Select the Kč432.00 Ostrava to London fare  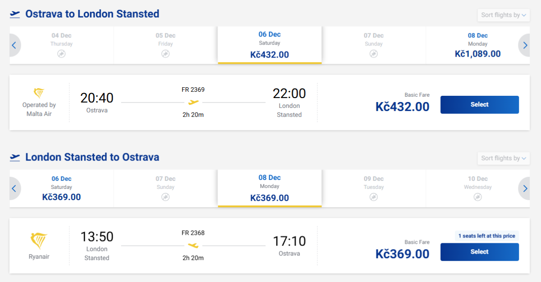tap(479, 105)
